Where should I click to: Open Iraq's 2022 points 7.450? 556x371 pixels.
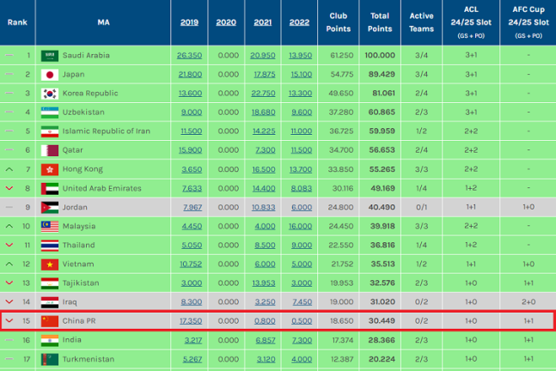tap(302, 302)
